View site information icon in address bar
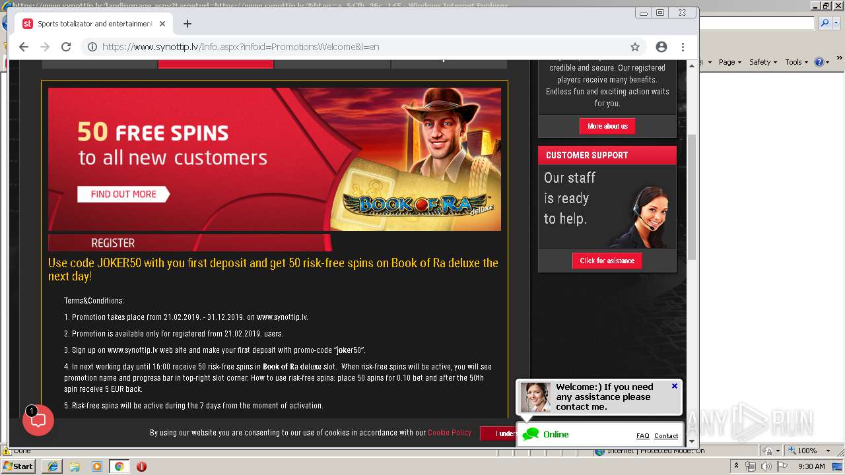Viewport: 845px width, 475px height. 92,47
